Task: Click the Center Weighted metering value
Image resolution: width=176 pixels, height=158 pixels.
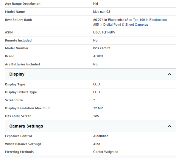Action: [106, 152]
